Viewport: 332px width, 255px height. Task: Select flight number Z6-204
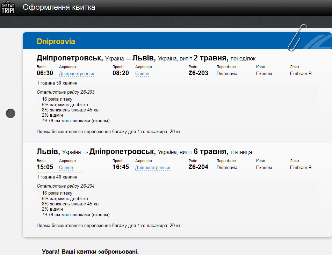click(x=198, y=167)
